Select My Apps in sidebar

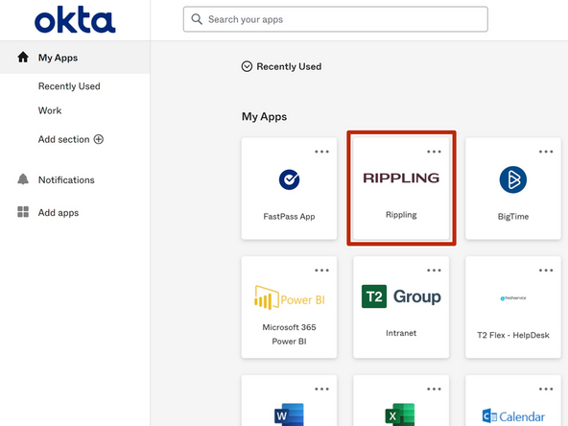pos(75,58)
